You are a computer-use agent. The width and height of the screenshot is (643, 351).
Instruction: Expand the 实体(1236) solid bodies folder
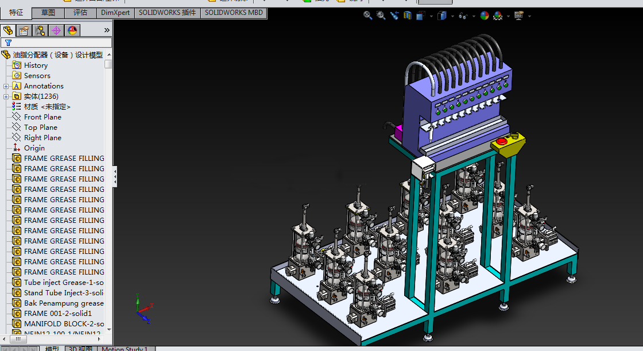pyautogui.click(x=6, y=97)
